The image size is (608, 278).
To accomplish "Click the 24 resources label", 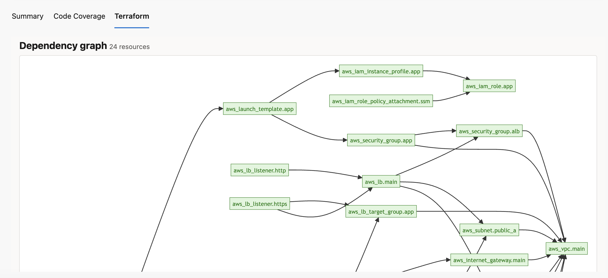I will click(129, 47).
